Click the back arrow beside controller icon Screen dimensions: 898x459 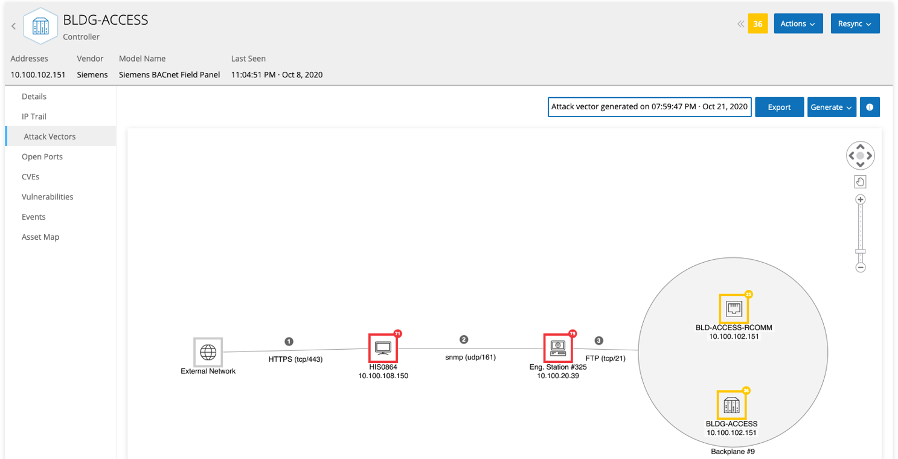(x=13, y=26)
